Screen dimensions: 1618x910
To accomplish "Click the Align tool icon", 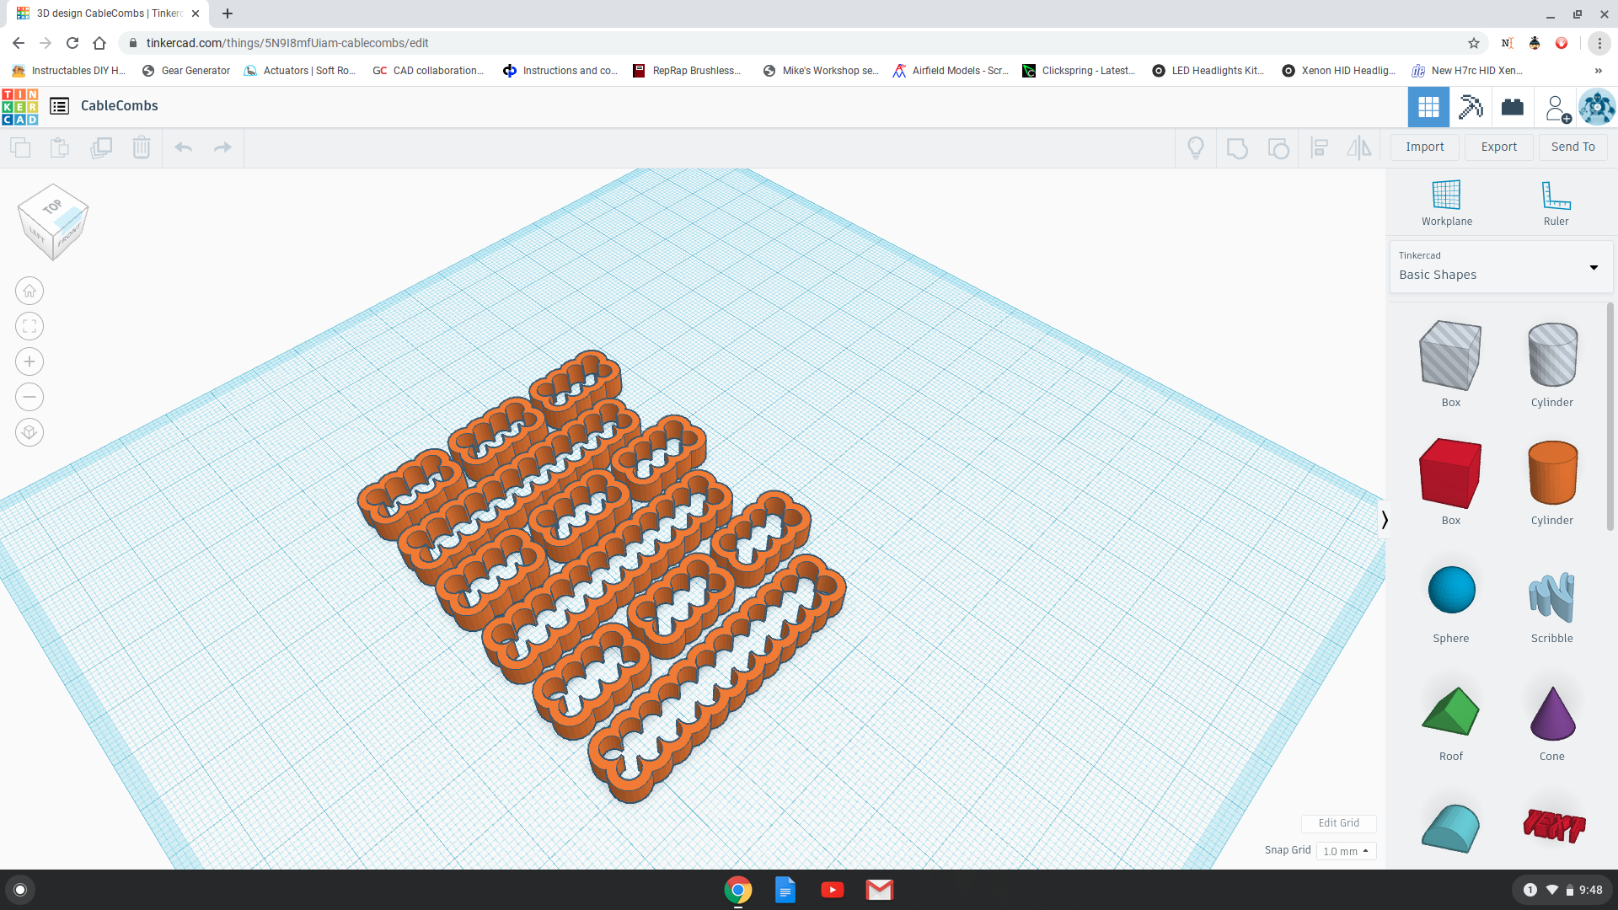I will (1320, 148).
